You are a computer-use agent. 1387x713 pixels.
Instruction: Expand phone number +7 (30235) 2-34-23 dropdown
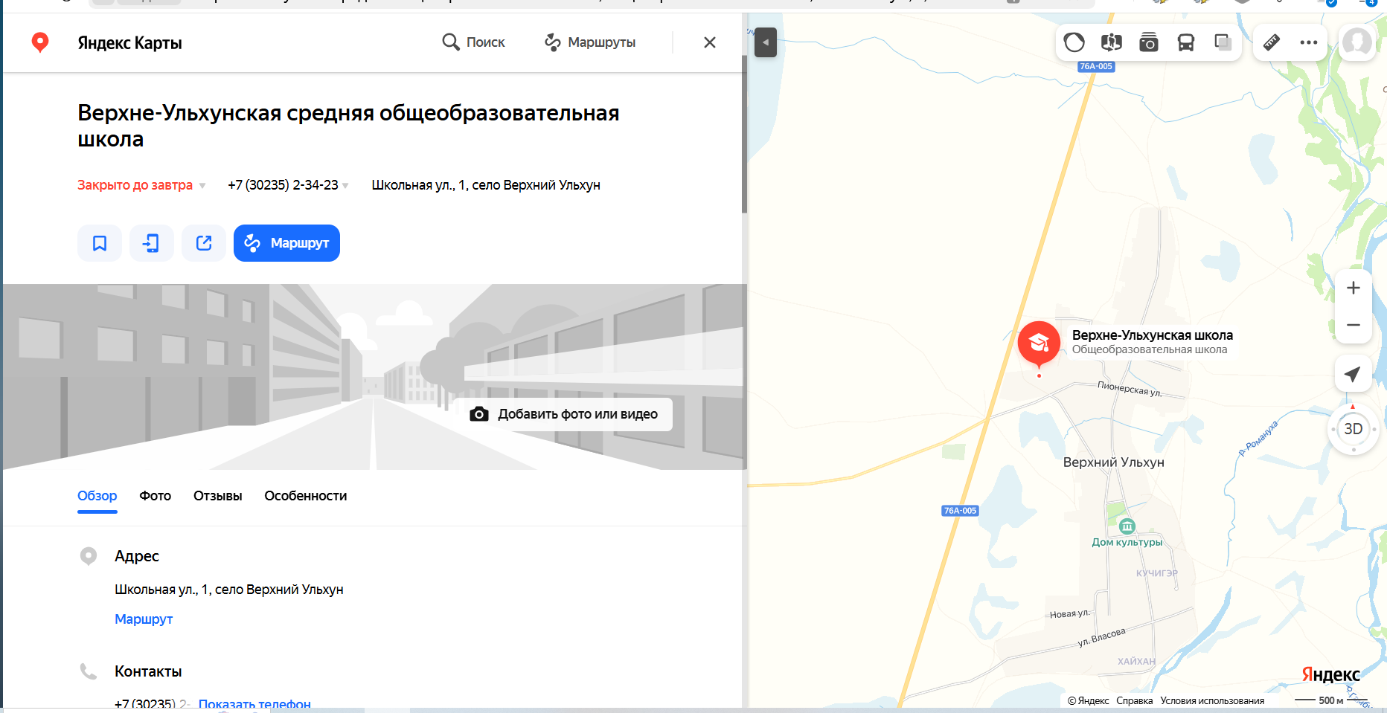pyautogui.click(x=288, y=185)
